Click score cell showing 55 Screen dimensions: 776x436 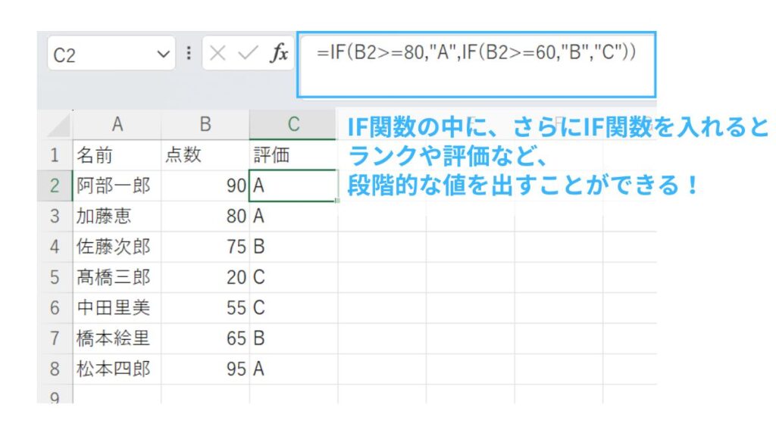tap(205, 308)
